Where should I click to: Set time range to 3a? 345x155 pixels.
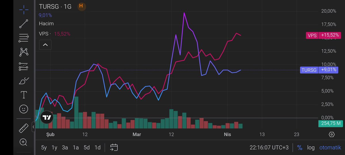pyautogui.click(x=65, y=148)
